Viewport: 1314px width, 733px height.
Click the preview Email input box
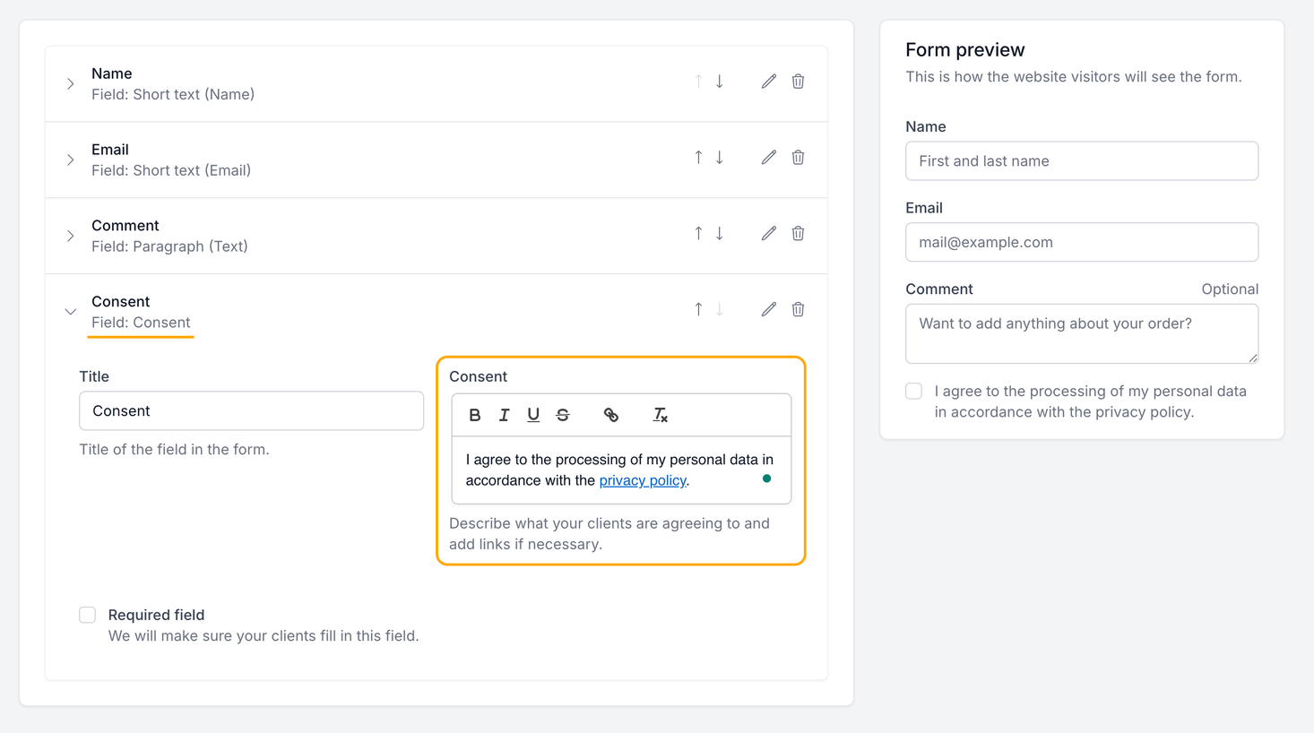(1081, 242)
